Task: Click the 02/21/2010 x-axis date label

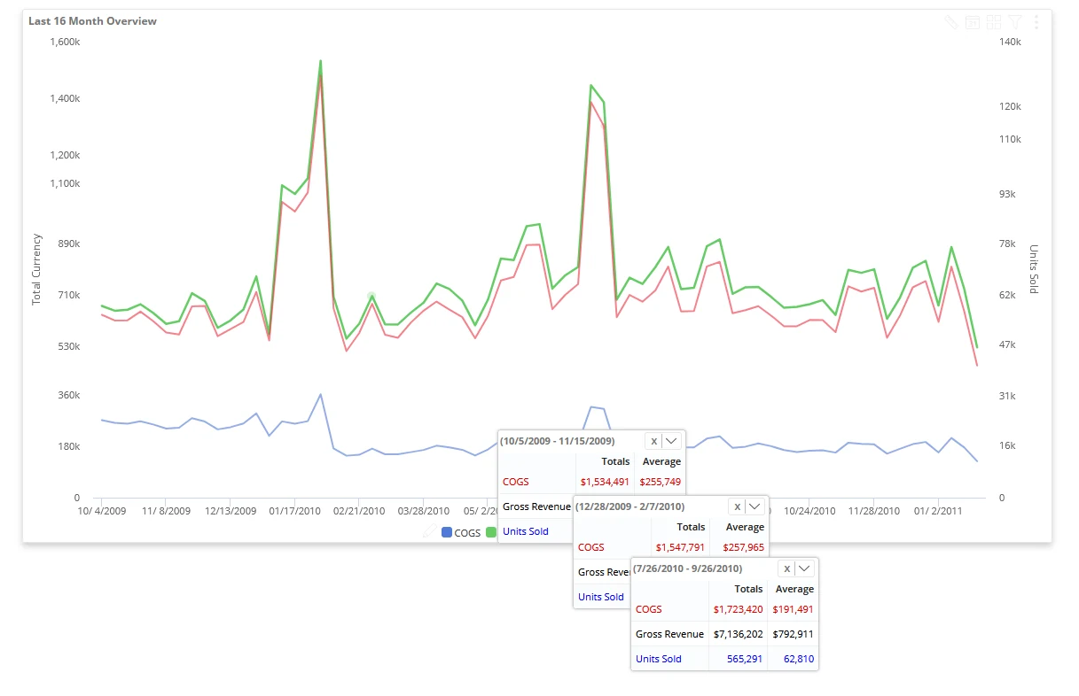Action: tap(359, 511)
